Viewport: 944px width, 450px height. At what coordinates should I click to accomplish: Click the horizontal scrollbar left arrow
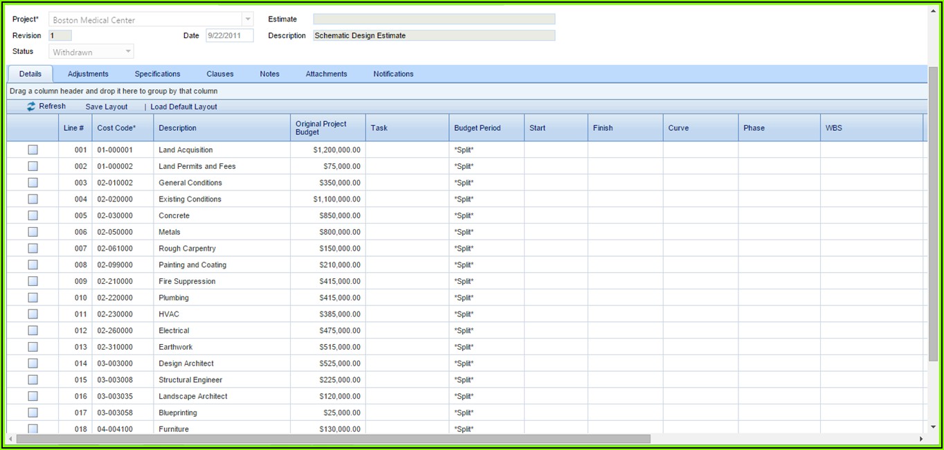pos(10,439)
